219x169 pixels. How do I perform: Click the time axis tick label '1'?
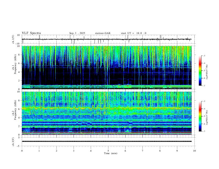click(39, 151)
